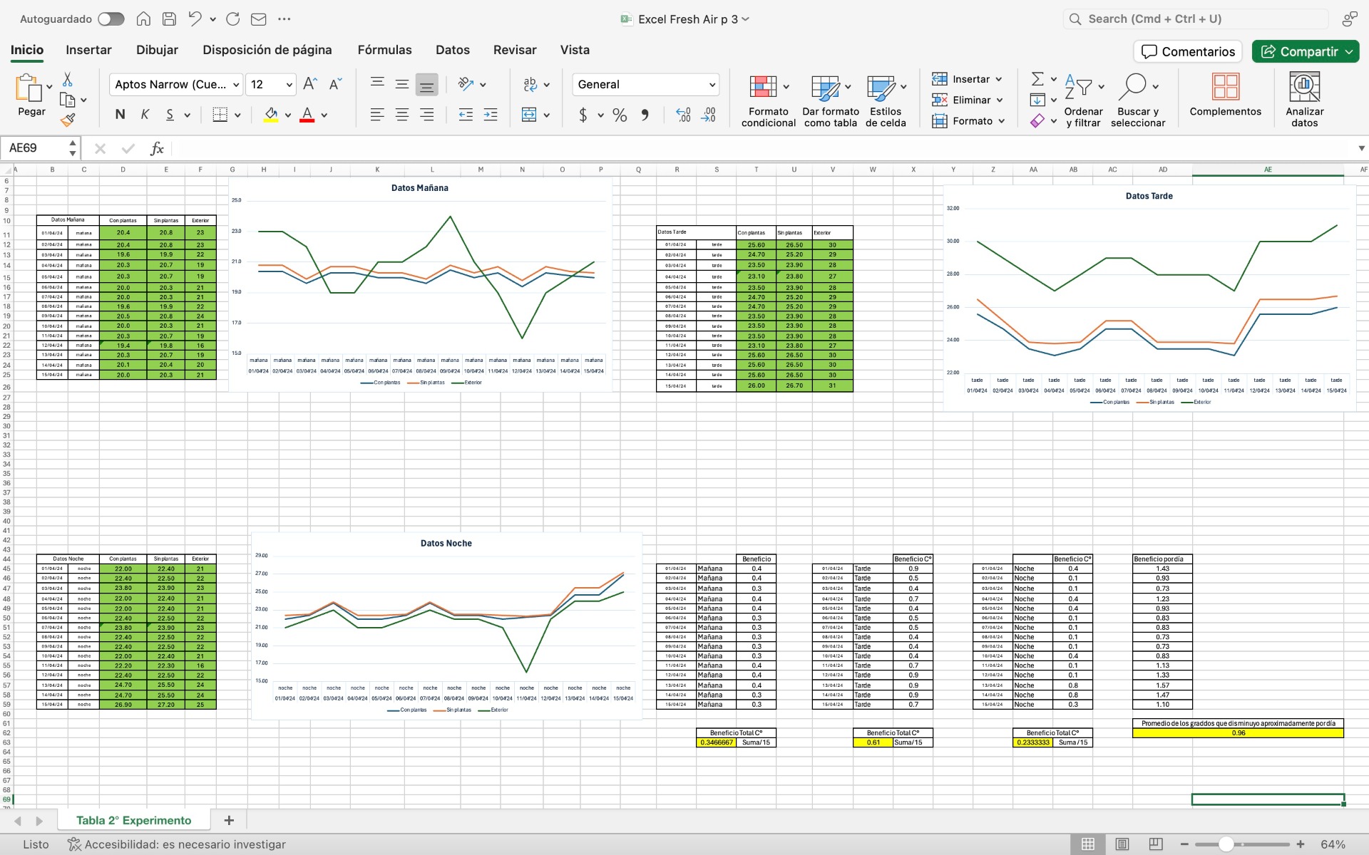The image size is (1369, 855).
Task: Open the Comentarios pane
Action: pos(1187,51)
